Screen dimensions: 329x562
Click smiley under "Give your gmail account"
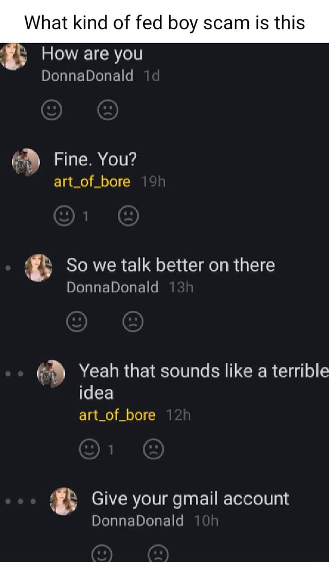[x=102, y=554]
